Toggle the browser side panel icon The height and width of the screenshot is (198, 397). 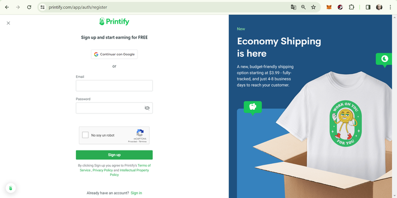pos(368,7)
